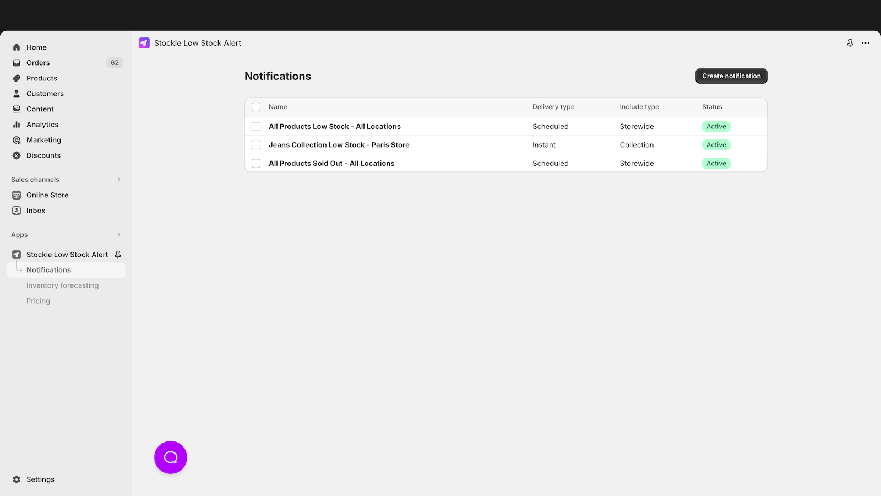Check the Jeans Collection Low Stock row
Viewport: 881px width, 496px height.
pos(256,145)
